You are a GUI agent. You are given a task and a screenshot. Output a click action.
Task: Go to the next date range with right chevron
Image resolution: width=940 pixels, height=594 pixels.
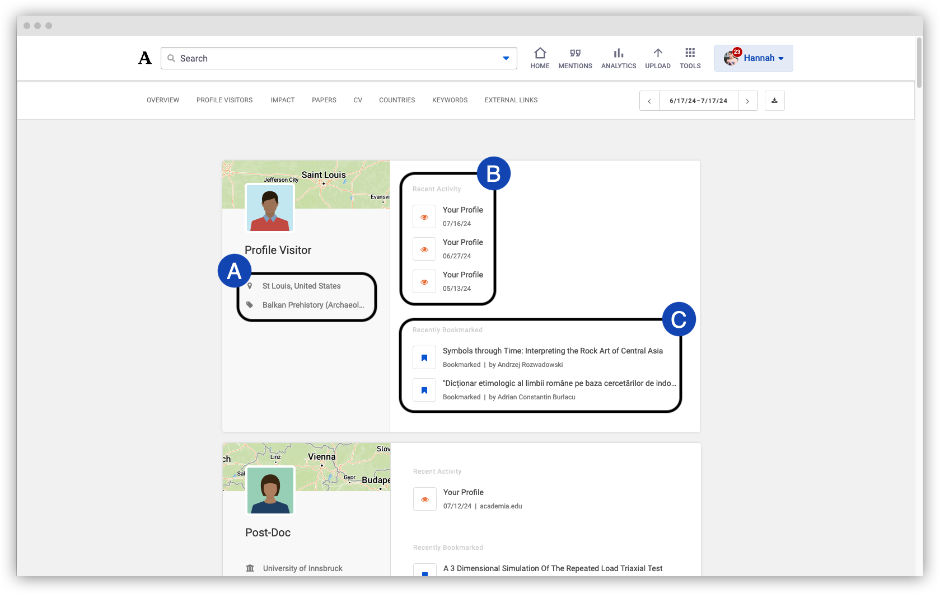[747, 101]
